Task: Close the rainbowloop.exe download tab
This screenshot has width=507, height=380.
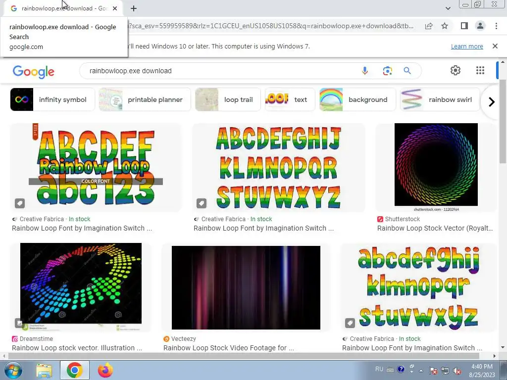Action: point(115,8)
